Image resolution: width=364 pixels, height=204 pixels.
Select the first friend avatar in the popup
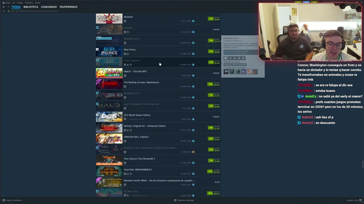(x=226, y=72)
